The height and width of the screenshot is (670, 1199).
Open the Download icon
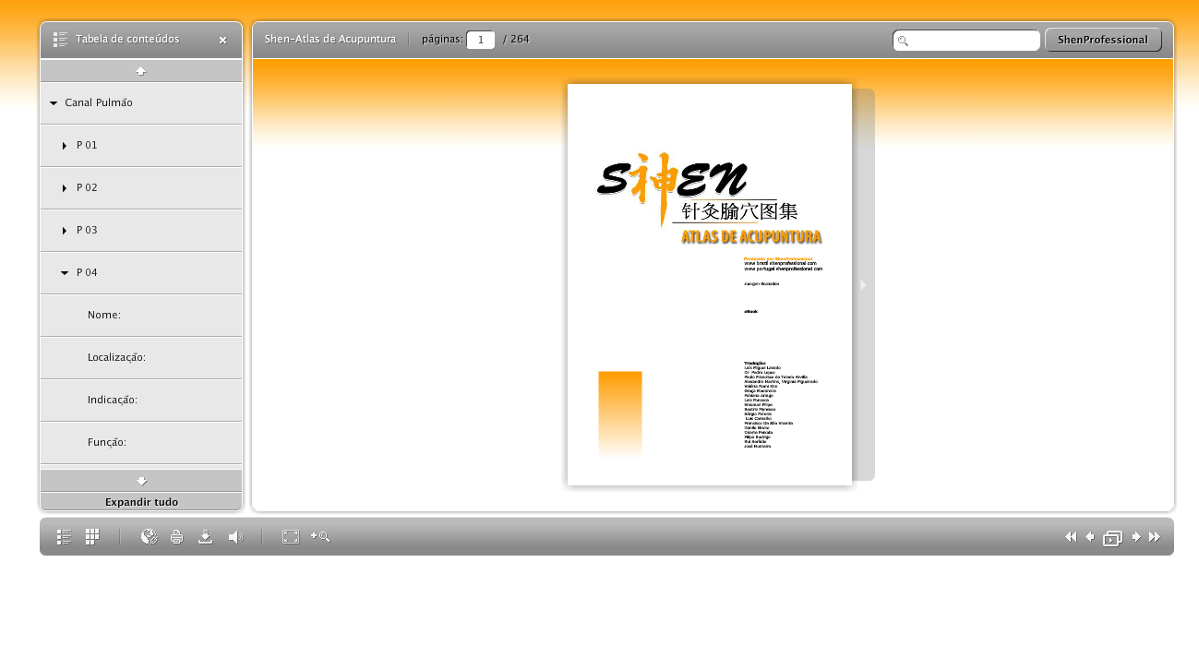click(x=205, y=536)
